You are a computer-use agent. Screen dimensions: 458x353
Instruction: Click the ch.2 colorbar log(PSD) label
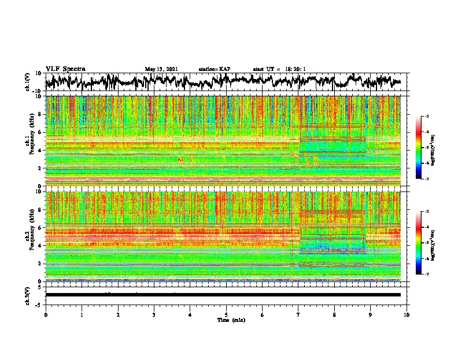pos(433,245)
